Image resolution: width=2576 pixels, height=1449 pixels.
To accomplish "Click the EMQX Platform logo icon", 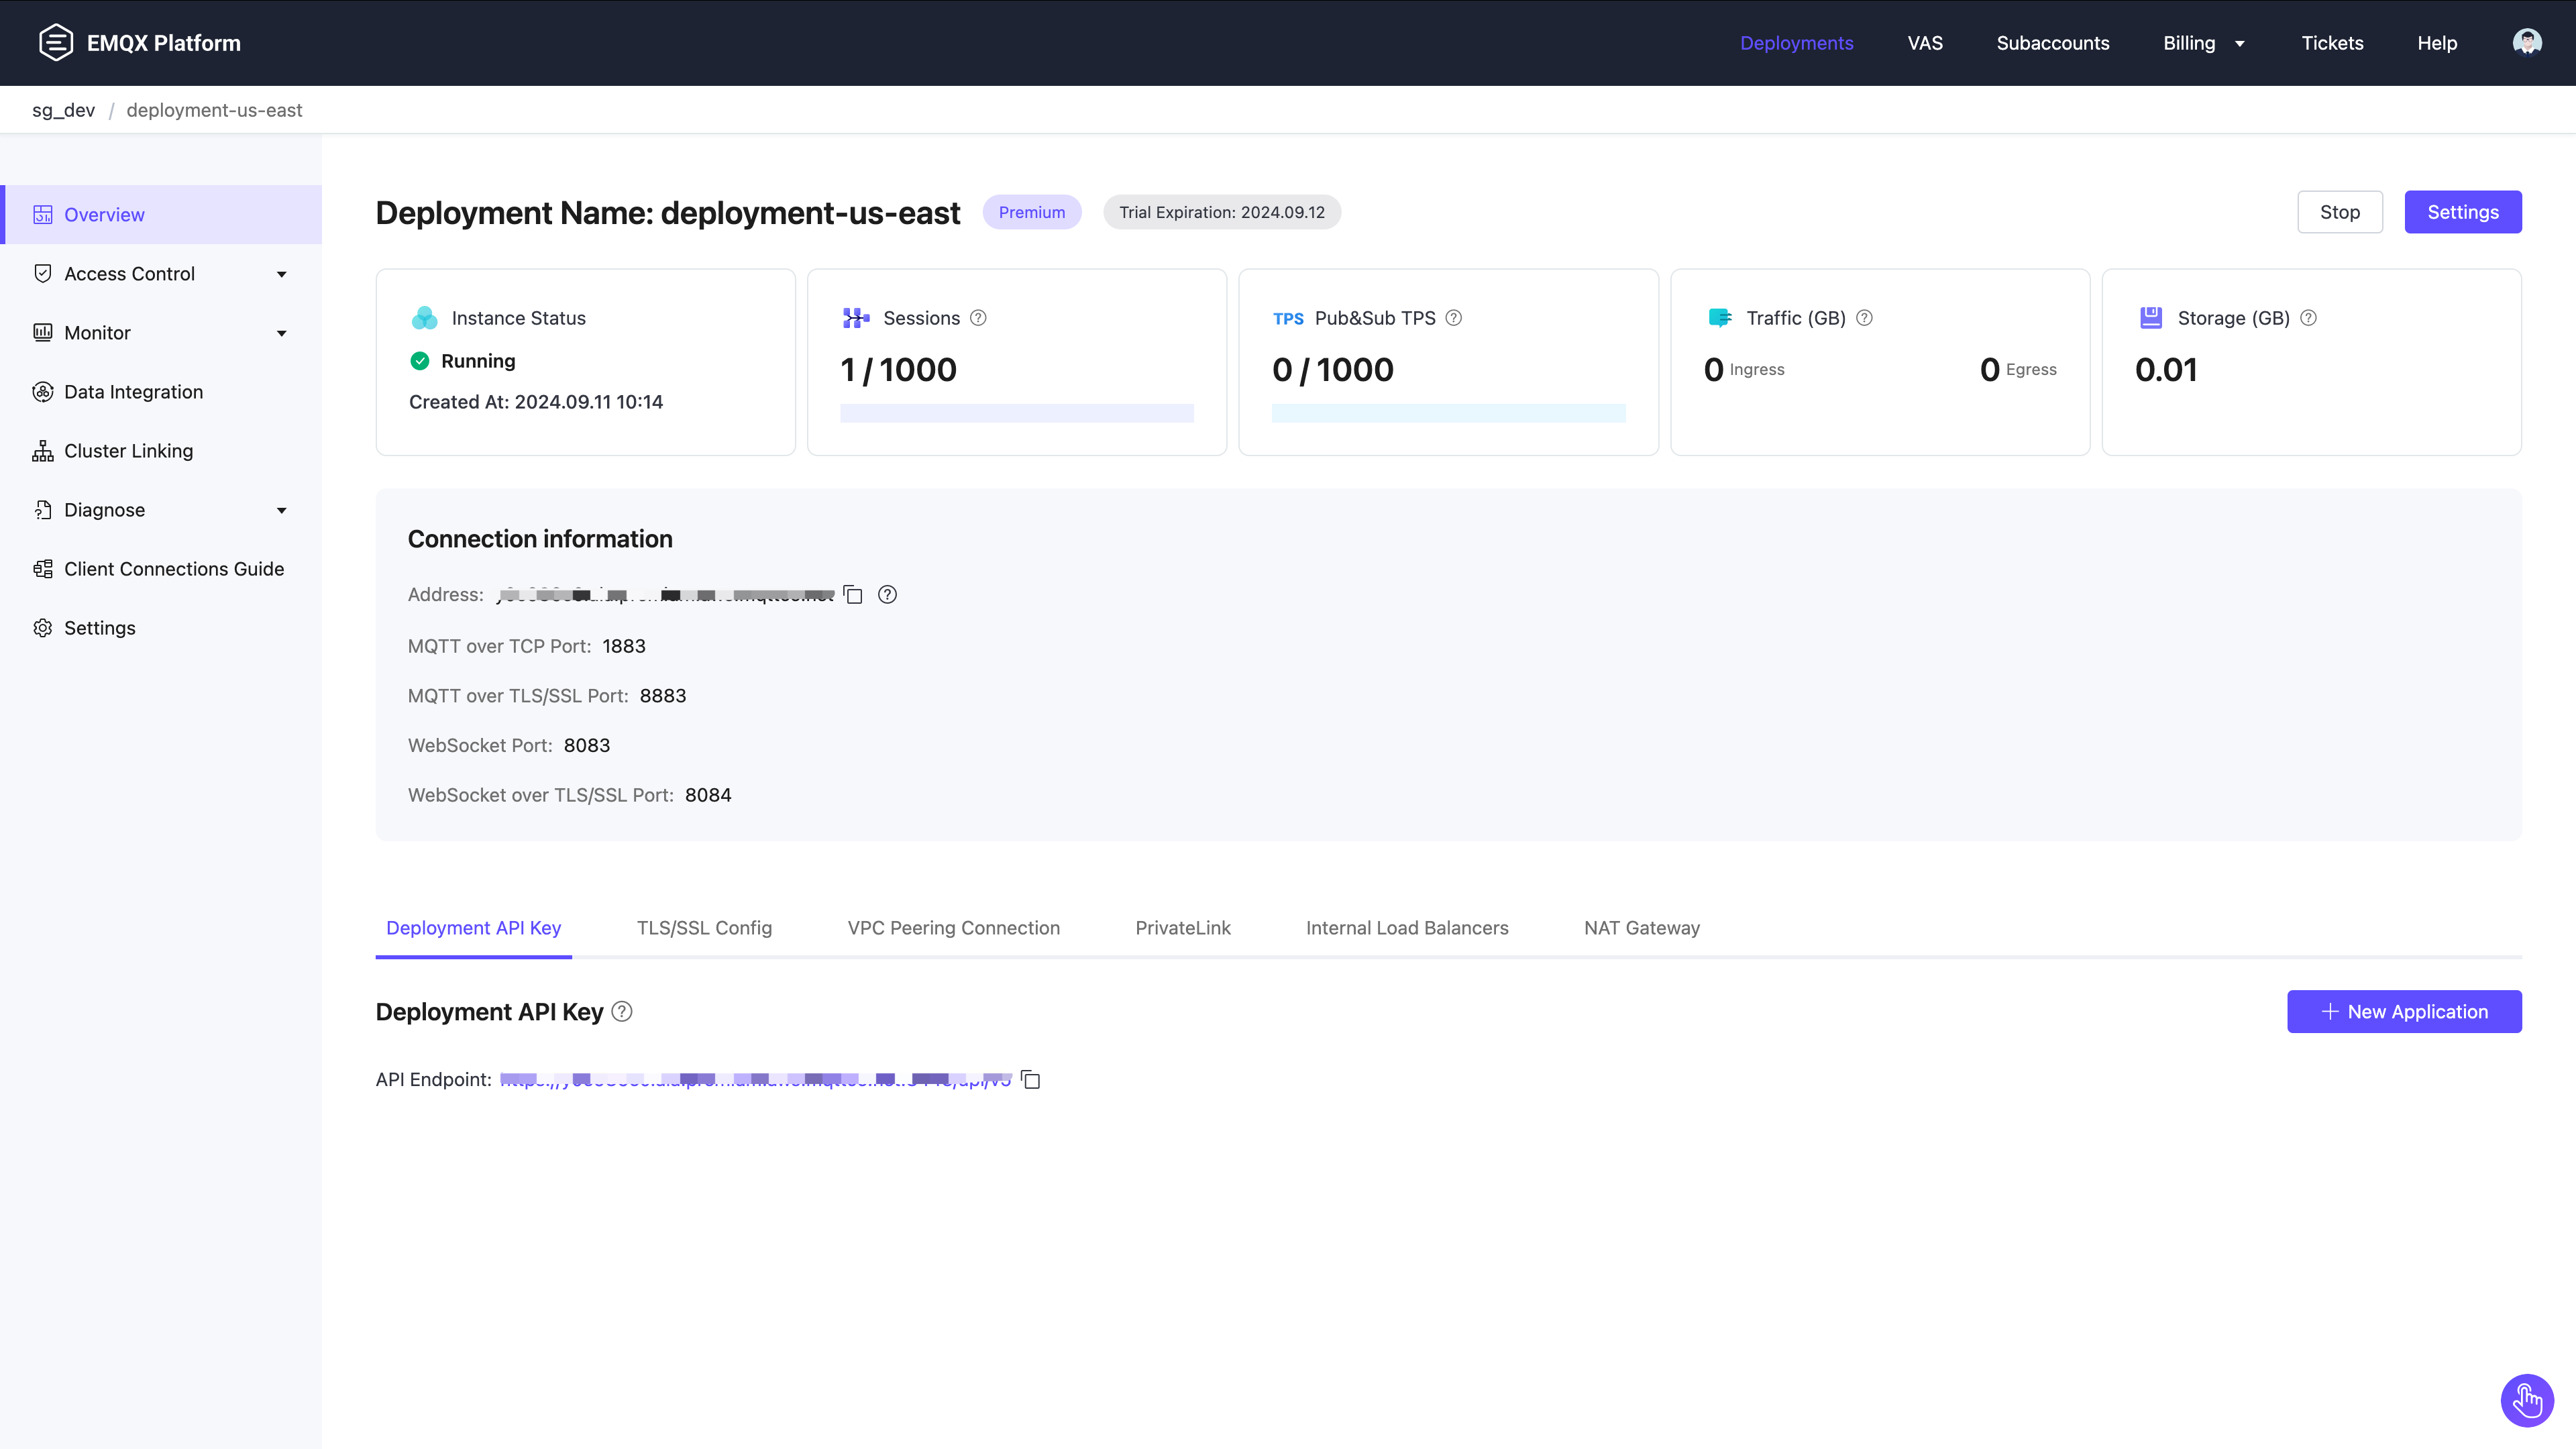I will point(56,42).
